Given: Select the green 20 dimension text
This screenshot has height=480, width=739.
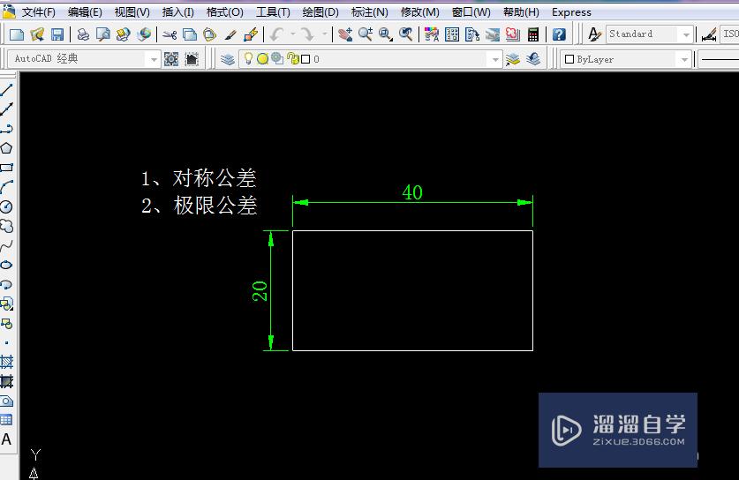Looking at the screenshot, I should pos(260,291).
